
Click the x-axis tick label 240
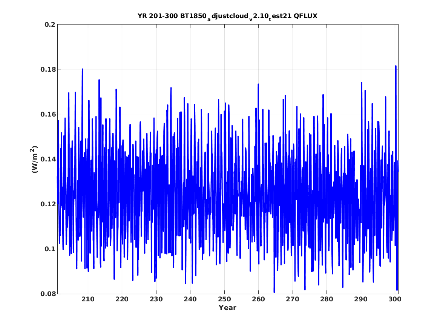point(190,299)
